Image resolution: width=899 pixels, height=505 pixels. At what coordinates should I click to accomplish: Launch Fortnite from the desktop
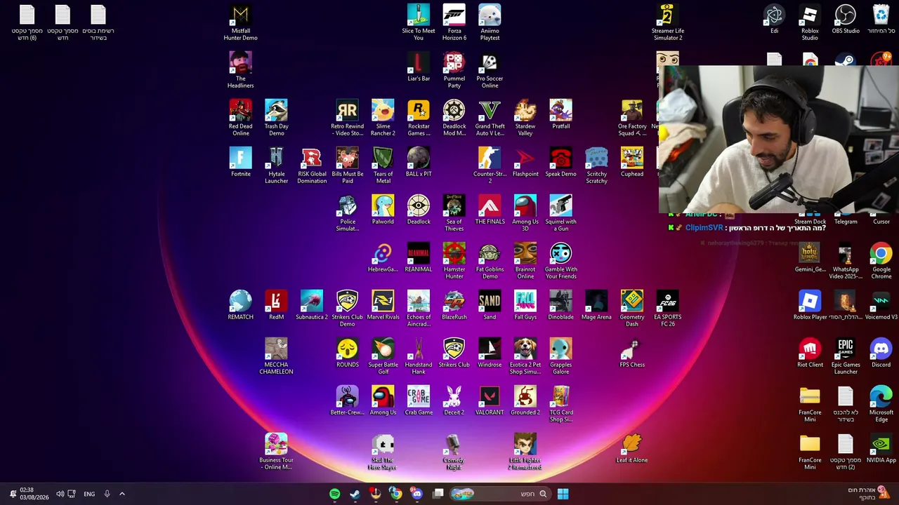pyautogui.click(x=240, y=163)
